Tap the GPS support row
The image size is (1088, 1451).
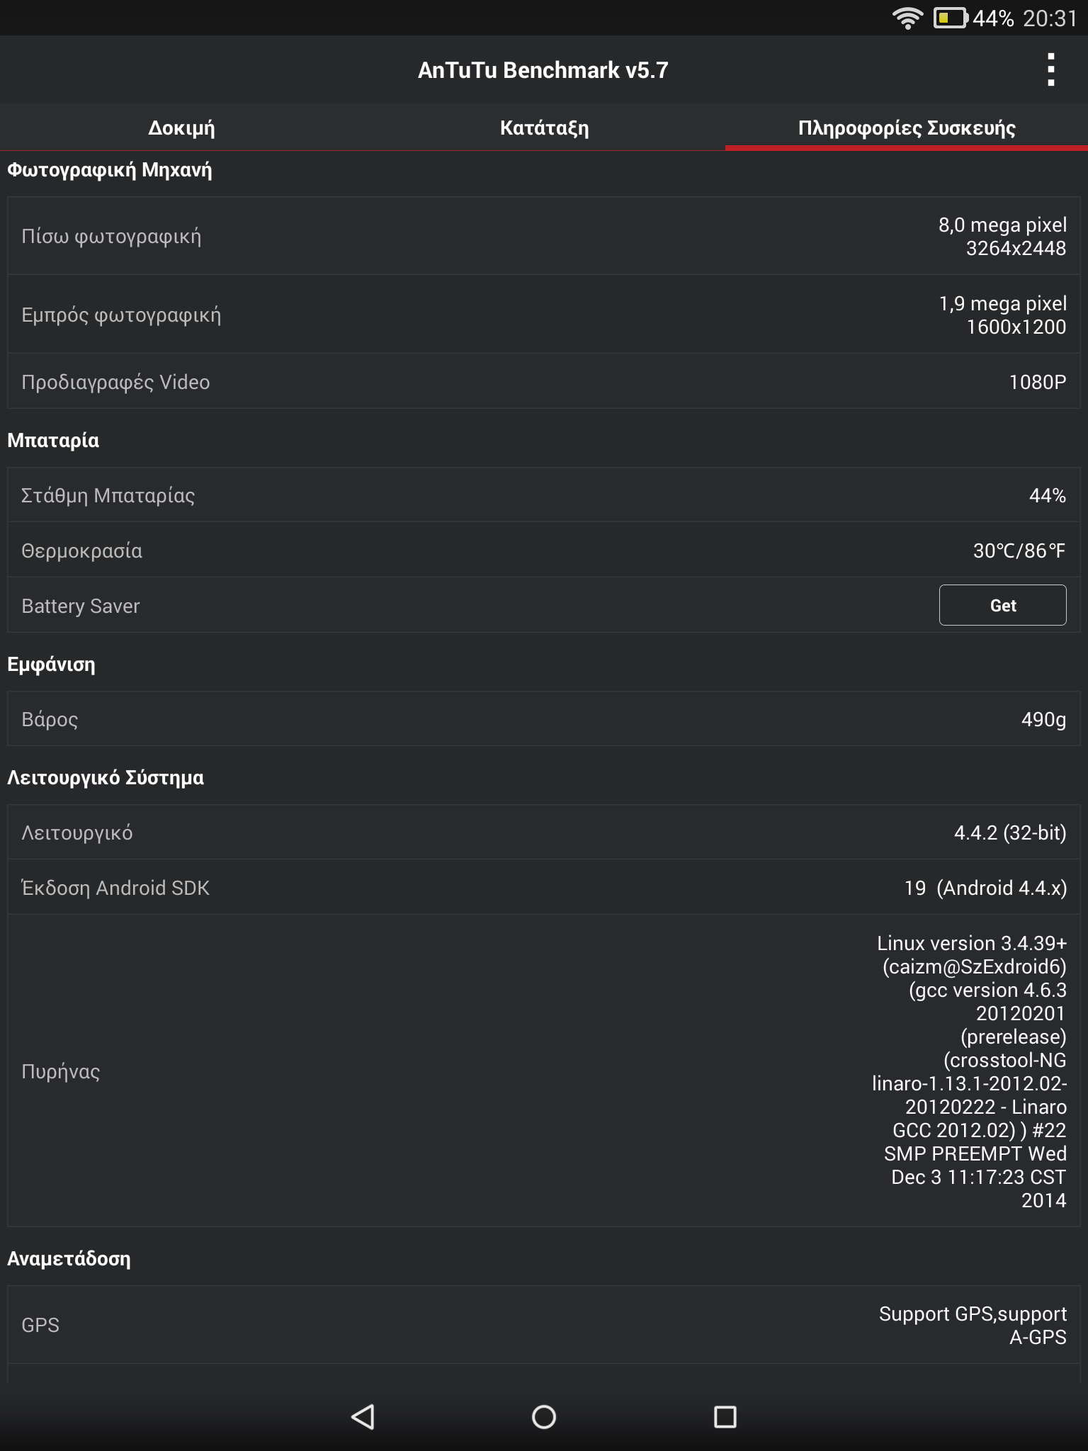pos(544,1325)
